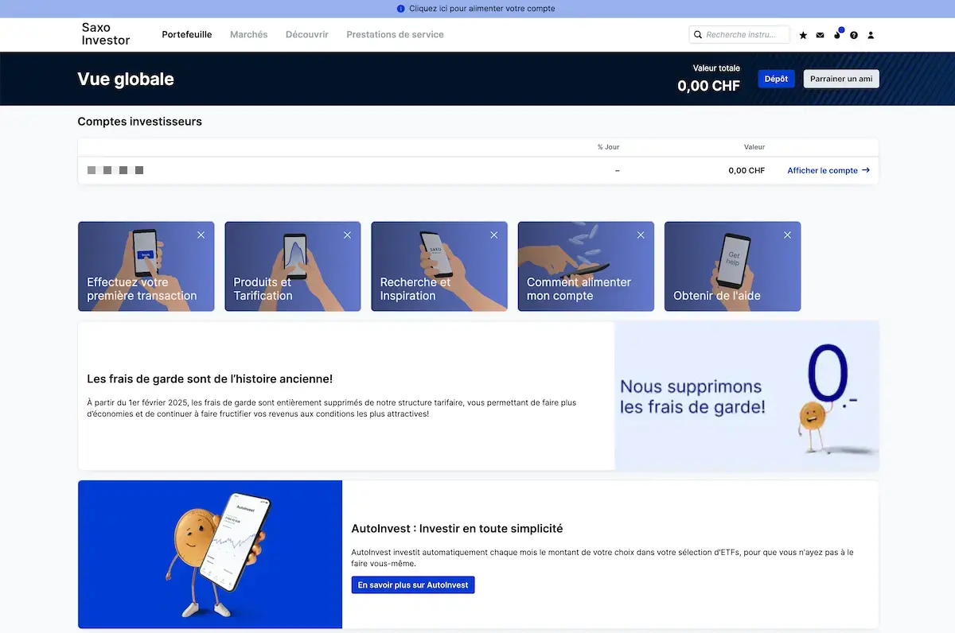Open the flame notifications icon

[x=837, y=35]
